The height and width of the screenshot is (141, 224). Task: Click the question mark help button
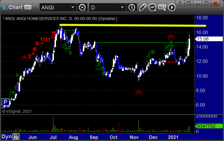coord(180,3)
